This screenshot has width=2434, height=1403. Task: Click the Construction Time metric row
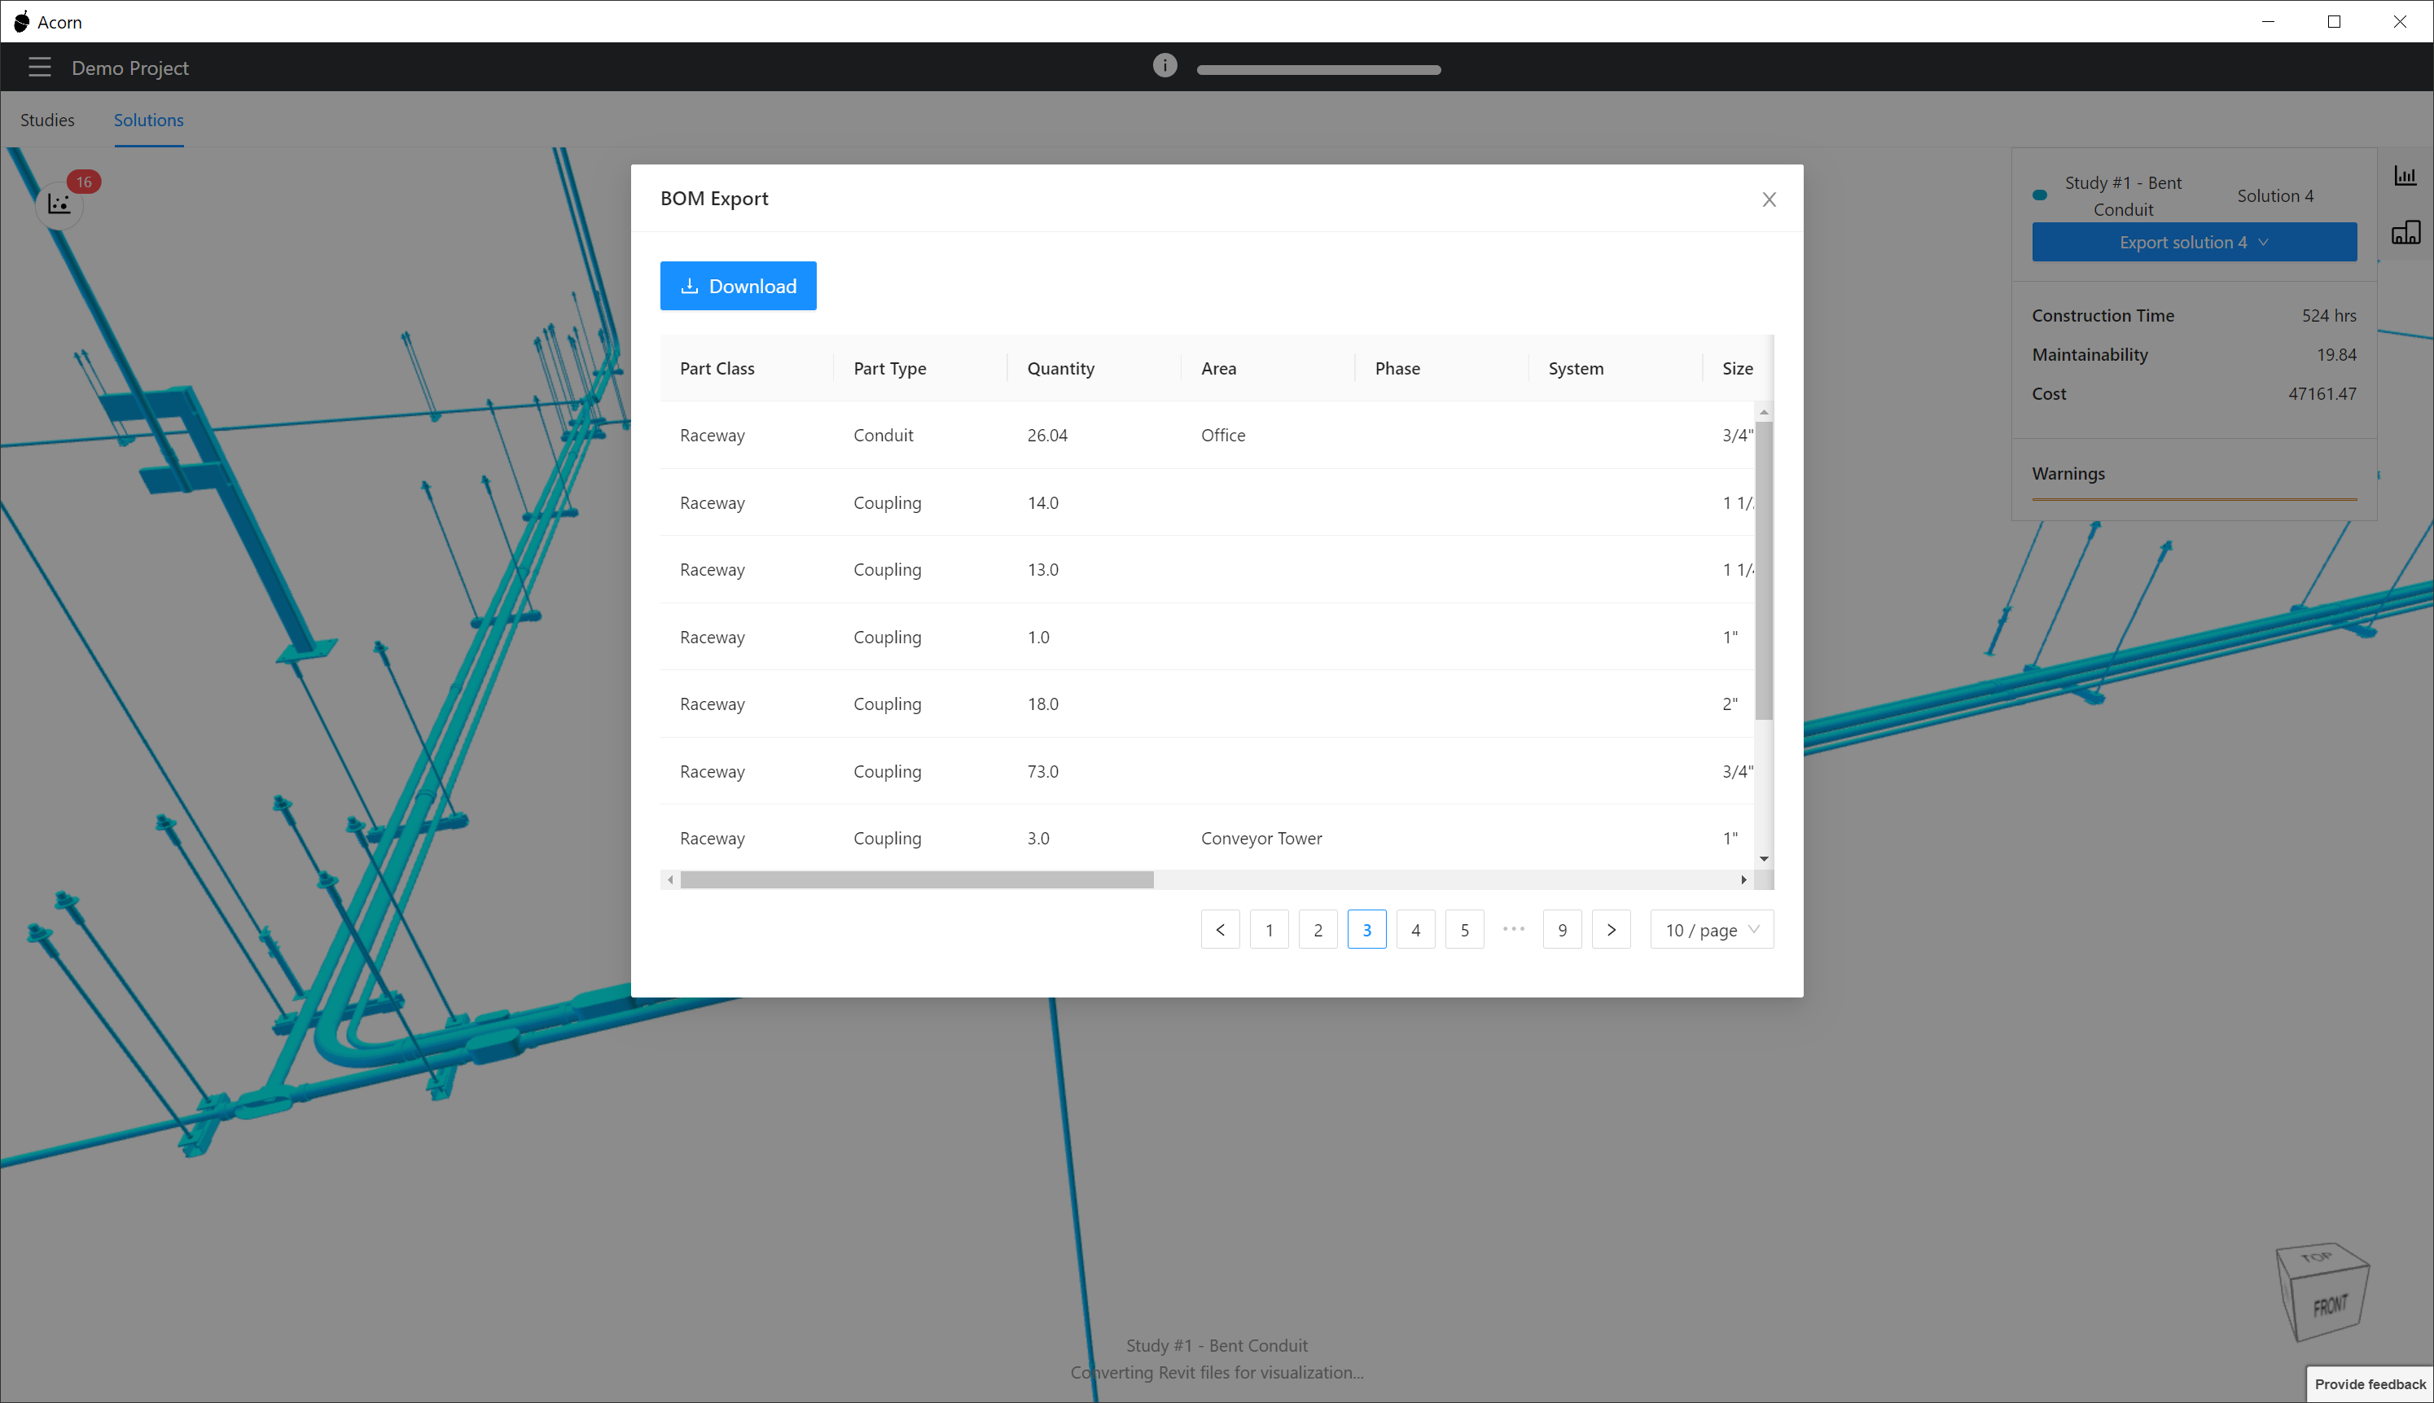coord(2194,315)
